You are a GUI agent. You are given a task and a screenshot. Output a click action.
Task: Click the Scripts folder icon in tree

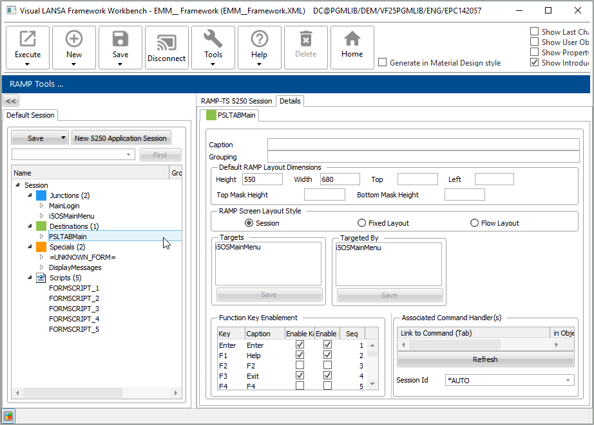point(41,278)
